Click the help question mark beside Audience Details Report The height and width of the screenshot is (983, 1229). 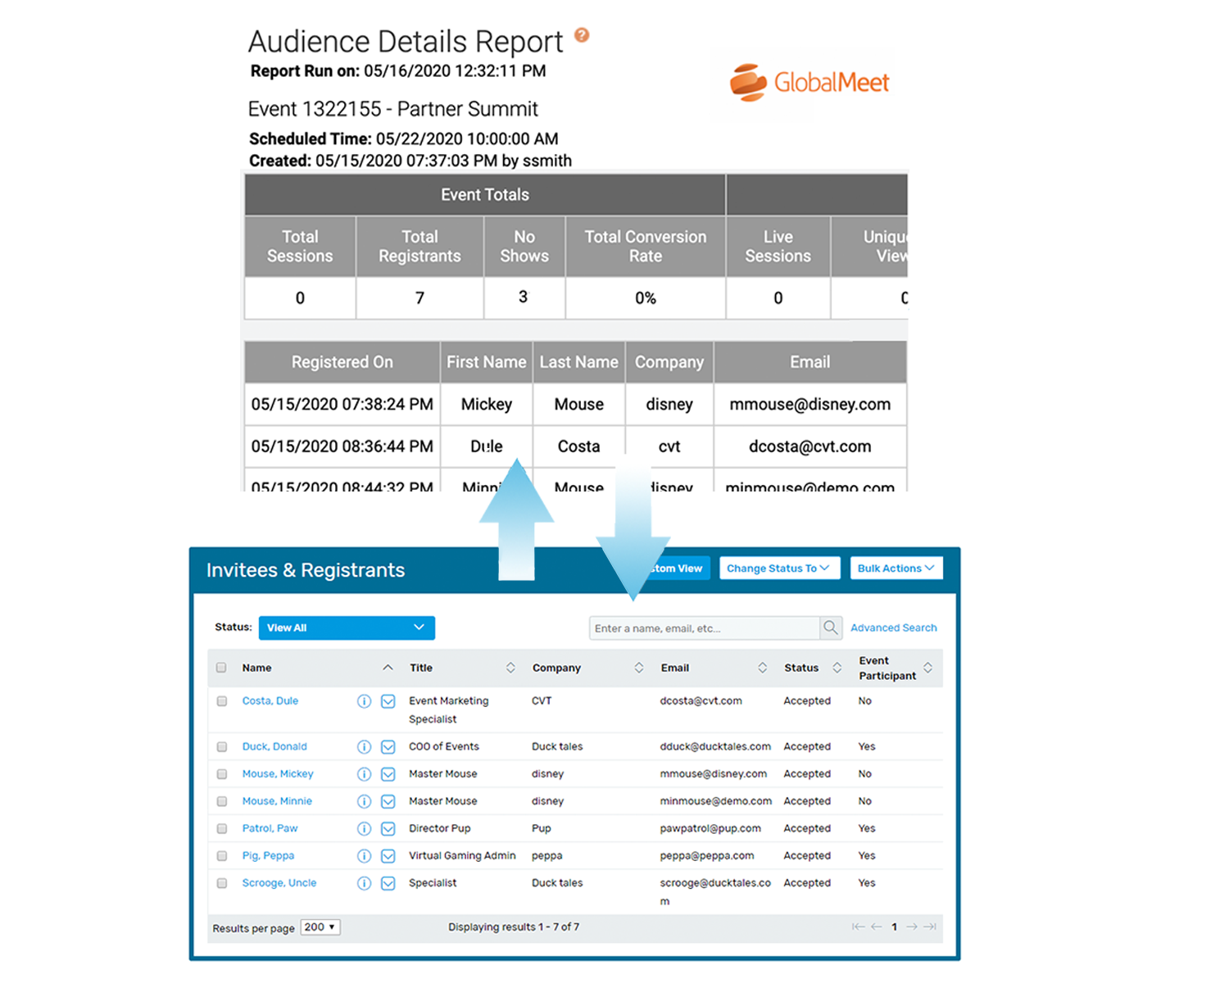pyautogui.click(x=581, y=35)
